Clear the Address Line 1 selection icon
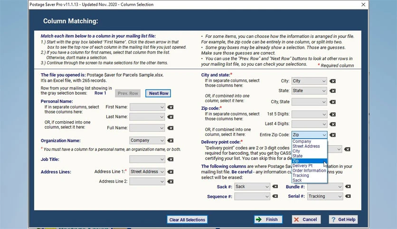Screen dimensions: 397x229 [170, 172]
